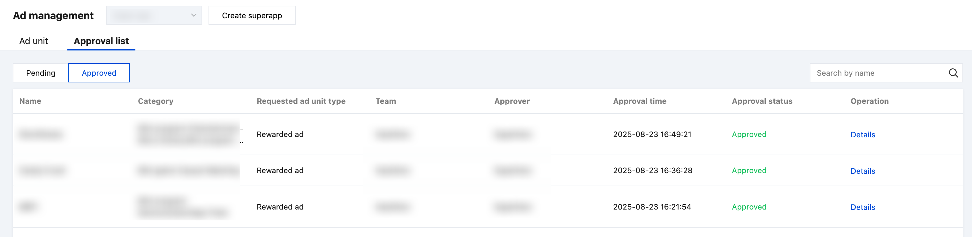972x237 pixels.
Task: Expand the superapp selector dropdown arrow
Action: pos(194,15)
